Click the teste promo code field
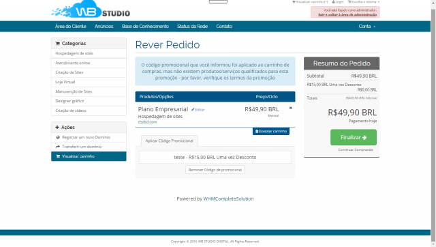This screenshot has height=247, width=436. [x=215, y=158]
